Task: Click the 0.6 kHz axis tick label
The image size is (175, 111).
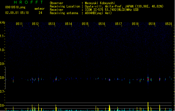Action: pos(2,105)
